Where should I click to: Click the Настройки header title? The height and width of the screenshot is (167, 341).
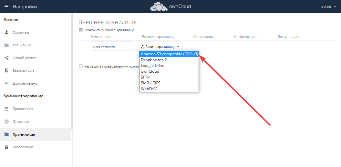point(25,7)
